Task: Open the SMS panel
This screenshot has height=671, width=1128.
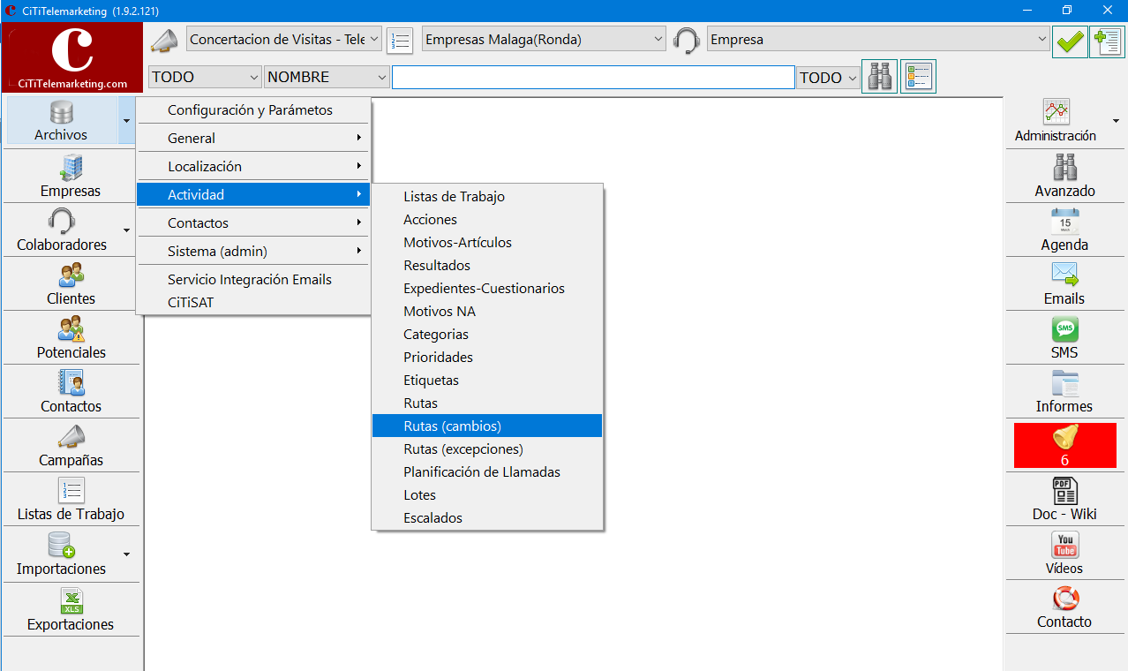Action: 1065,338
